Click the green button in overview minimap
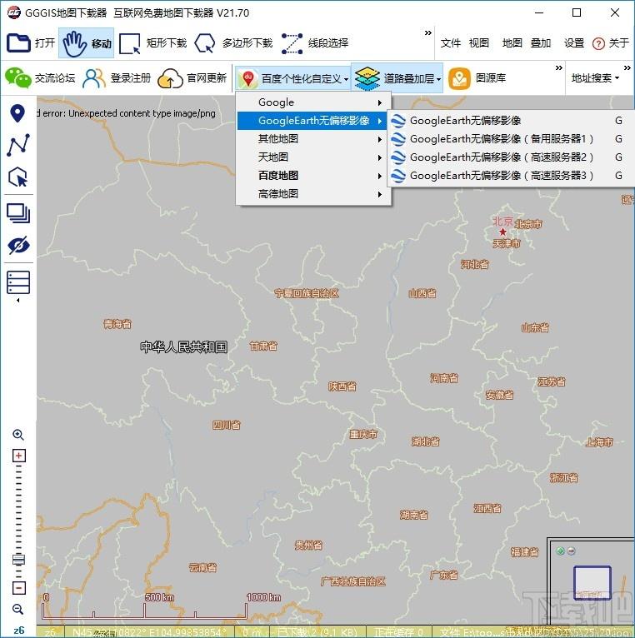 click(561, 551)
